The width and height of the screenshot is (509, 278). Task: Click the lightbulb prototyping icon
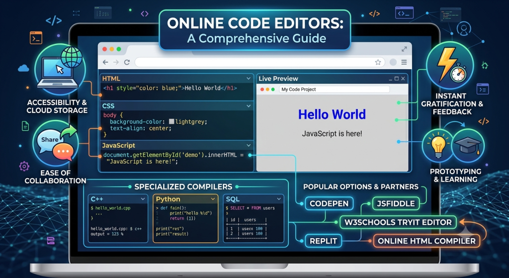438,146
